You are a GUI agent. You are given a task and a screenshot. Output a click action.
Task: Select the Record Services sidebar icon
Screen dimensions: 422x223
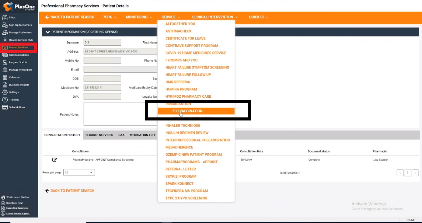pos(5,47)
